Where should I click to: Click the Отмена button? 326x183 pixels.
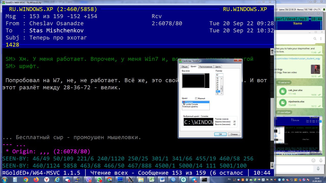click(x=234, y=134)
